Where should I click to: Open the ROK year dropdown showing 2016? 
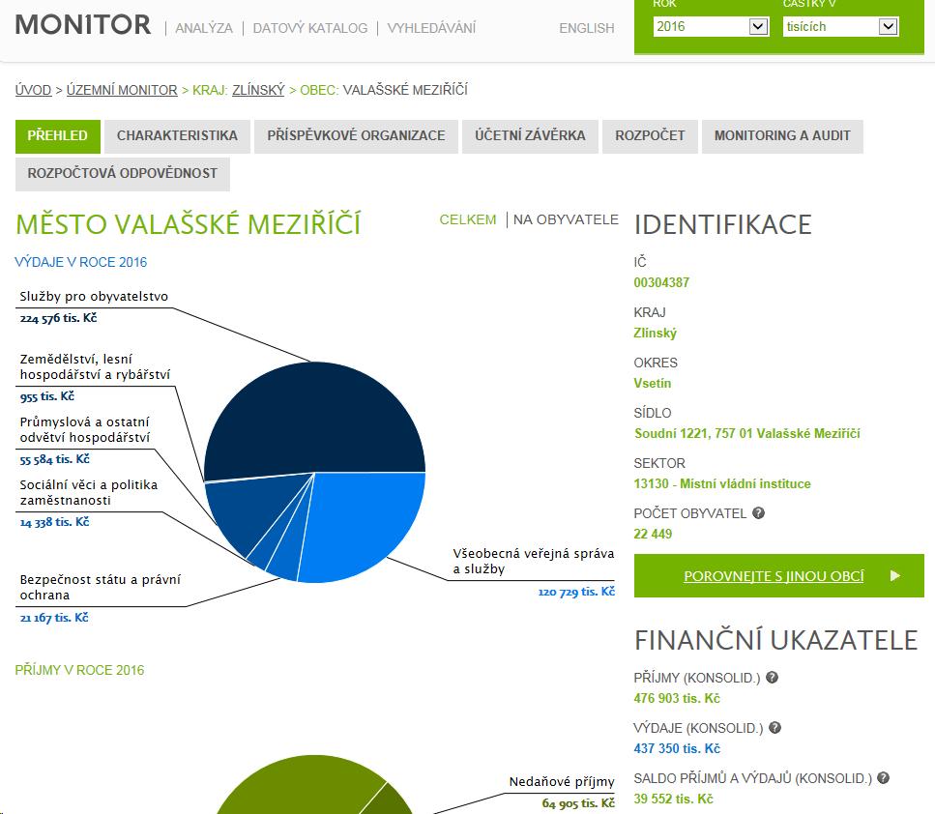(x=711, y=26)
